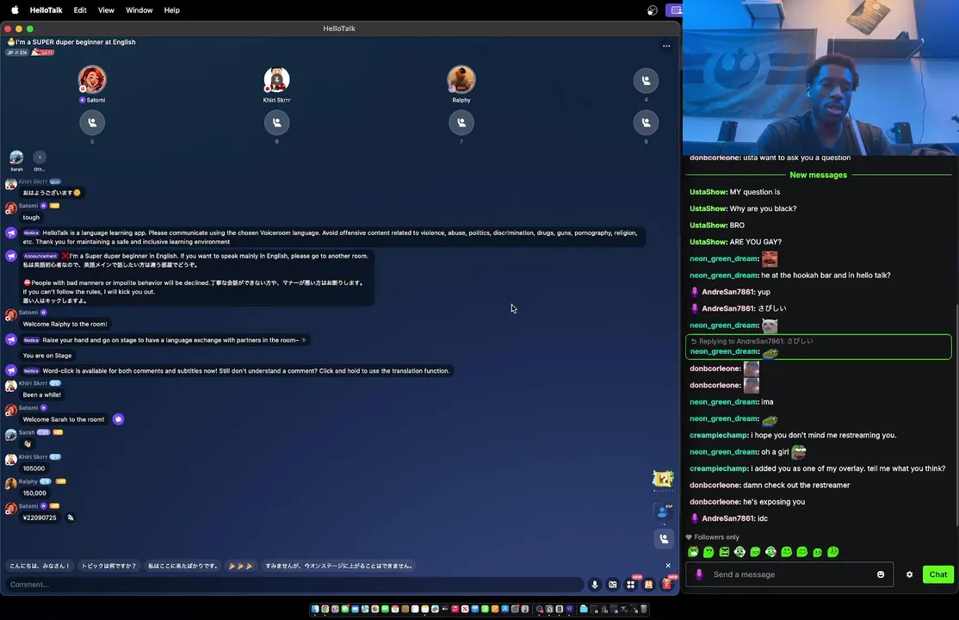Click the '105000' message by Khiri Skrrr
959x620 pixels.
coord(34,468)
